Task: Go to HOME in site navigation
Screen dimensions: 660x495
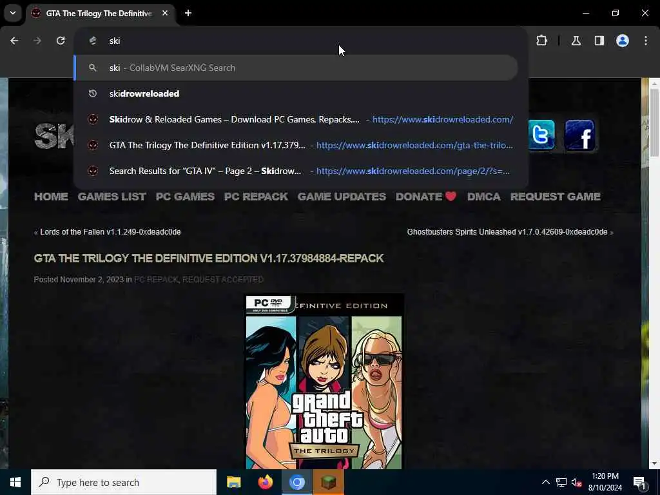Action: click(51, 197)
